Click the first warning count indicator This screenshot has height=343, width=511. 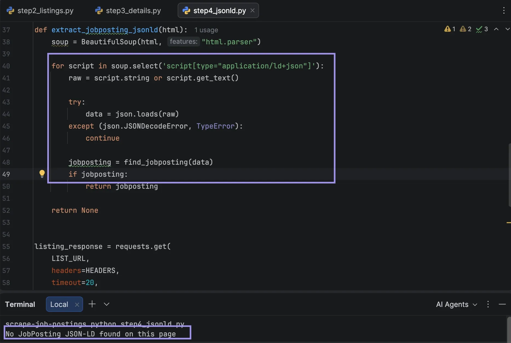point(450,29)
